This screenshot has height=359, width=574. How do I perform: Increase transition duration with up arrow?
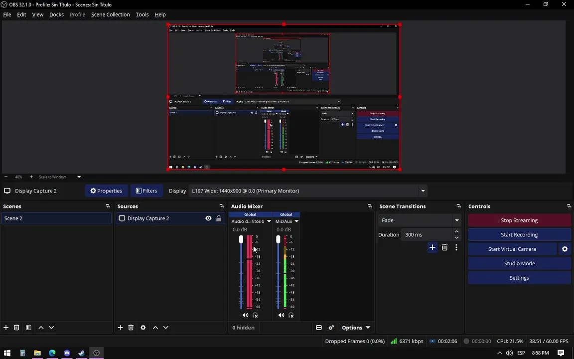coord(456,231)
